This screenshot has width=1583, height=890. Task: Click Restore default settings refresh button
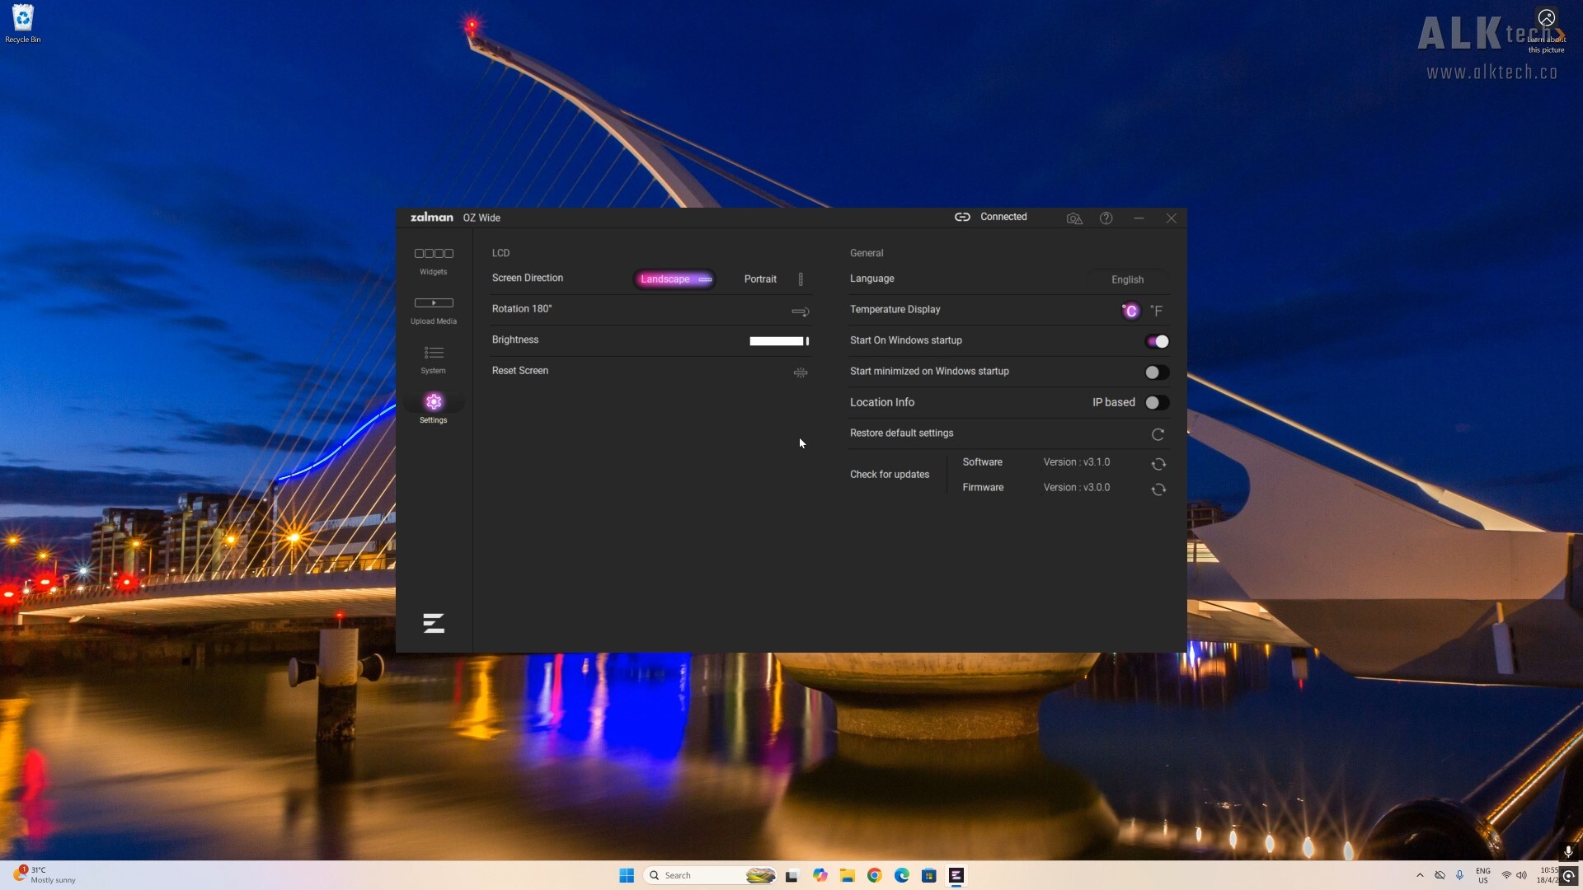coord(1158,434)
